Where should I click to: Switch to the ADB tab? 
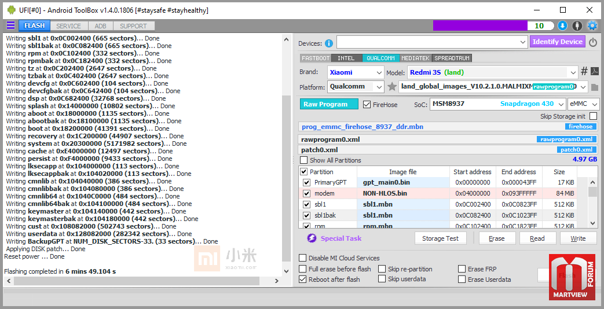click(101, 26)
